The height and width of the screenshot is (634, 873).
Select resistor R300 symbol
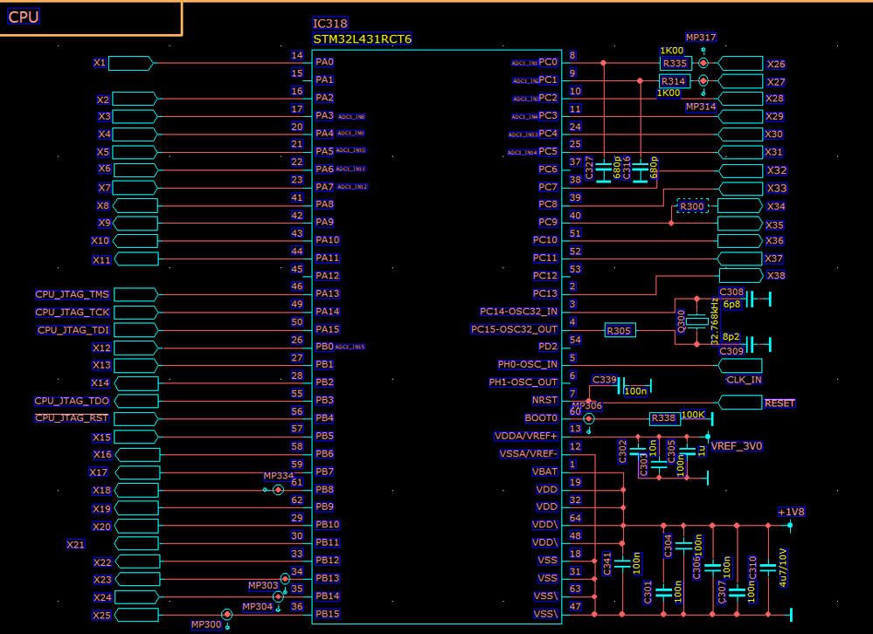point(693,206)
